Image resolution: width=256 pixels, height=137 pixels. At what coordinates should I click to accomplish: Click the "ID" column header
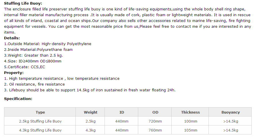[x=122, y=112]
